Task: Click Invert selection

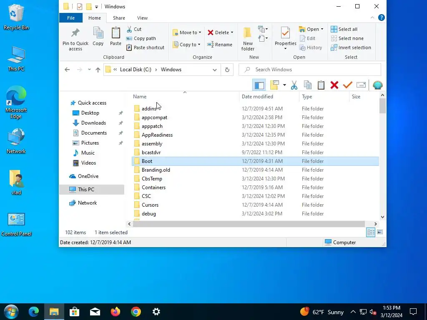Action: (351, 47)
